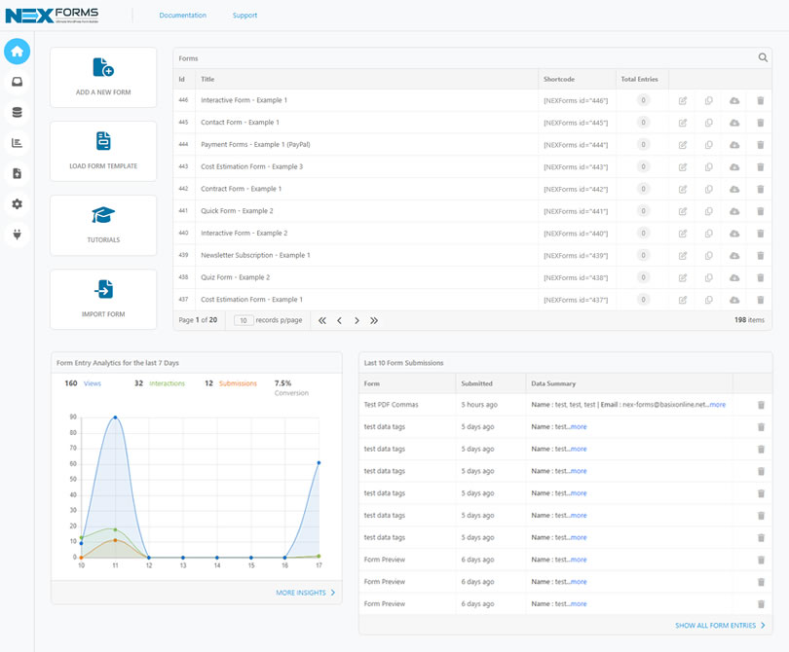Jump to last page of forms
The height and width of the screenshot is (652, 789).
coord(374,321)
